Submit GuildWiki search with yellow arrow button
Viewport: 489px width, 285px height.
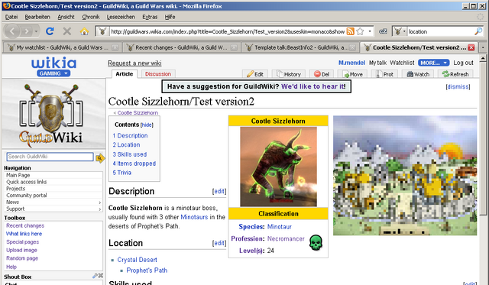[x=100, y=158]
